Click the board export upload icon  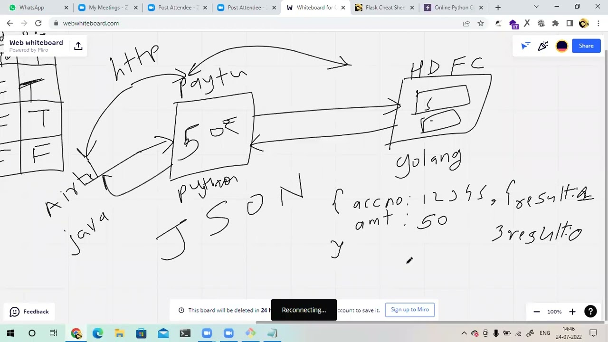tap(78, 46)
